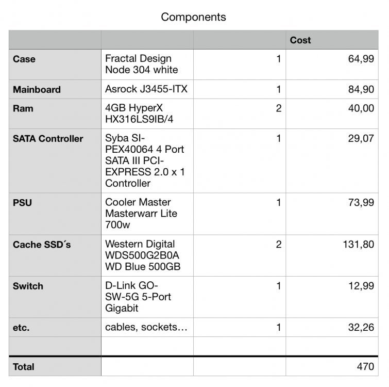The image size is (389, 387).
Task: Select the Cache SSD's row header
Action: click(x=55, y=255)
